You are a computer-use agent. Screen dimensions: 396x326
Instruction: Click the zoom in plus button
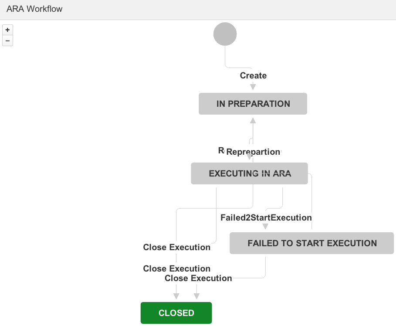[7, 30]
